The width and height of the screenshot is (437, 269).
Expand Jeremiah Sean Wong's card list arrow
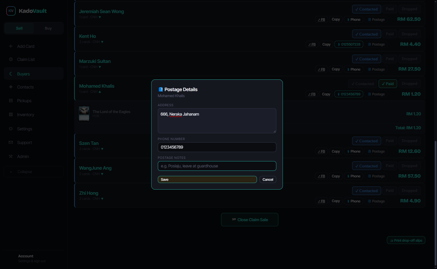pos(100,17)
